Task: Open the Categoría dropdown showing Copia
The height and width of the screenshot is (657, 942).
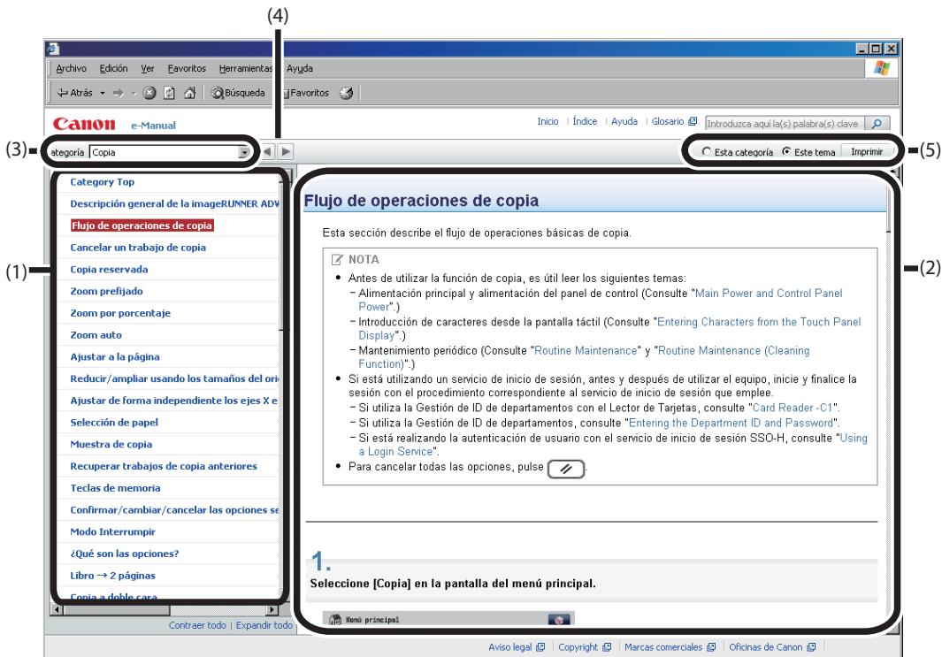Action: (244, 152)
